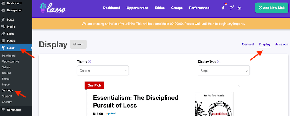Open Performance in the top navigation

(x=199, y=8)
